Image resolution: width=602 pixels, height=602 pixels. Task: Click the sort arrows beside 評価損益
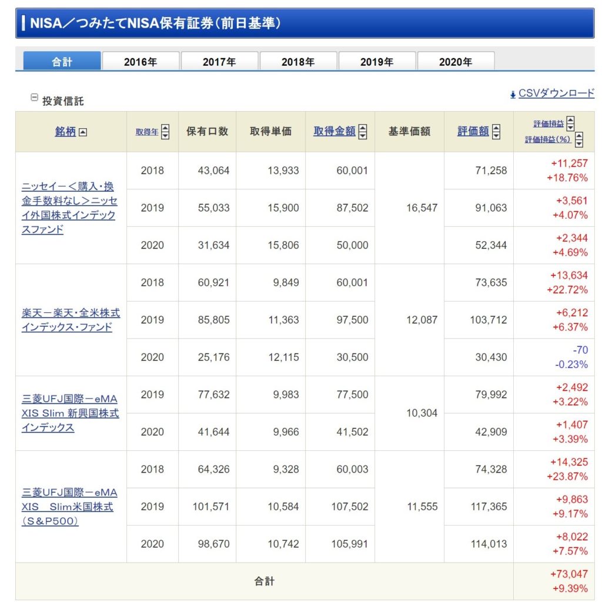click(x=570, y=123)
